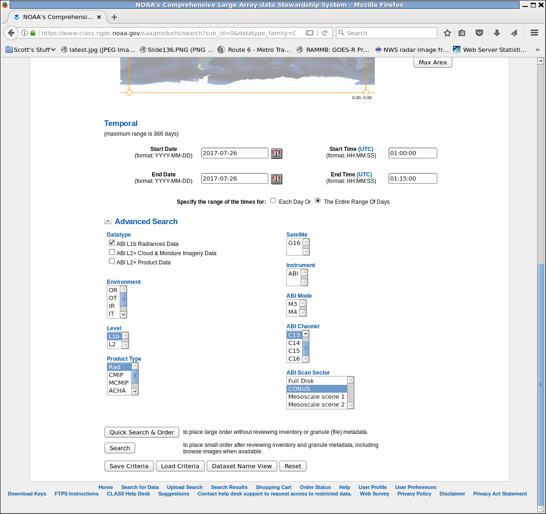Open the Downloads arrow icon
546x514 pixels.
tap(497, 33)
